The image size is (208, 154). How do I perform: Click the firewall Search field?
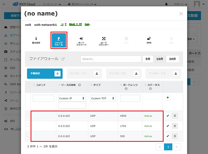(111, 59)
